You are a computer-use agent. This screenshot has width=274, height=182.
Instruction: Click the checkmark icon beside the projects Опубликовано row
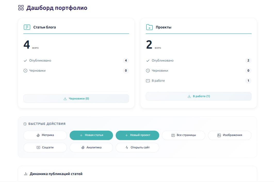coord(148,60)
